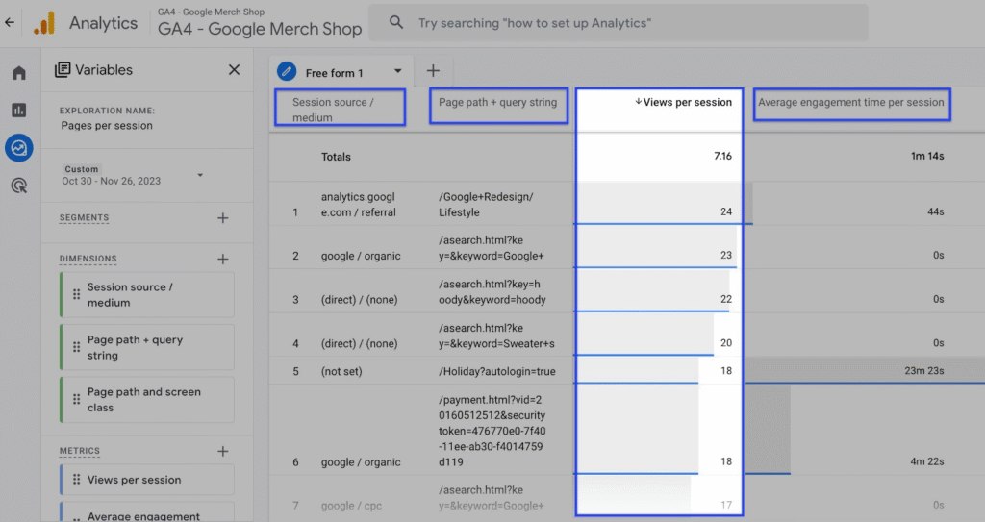
Task: Click /Holiday?autologin=true page path cell
Action: click(497, 371)
